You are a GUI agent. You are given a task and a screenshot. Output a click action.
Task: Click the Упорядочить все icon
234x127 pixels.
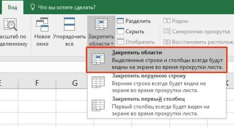[70, 24]
